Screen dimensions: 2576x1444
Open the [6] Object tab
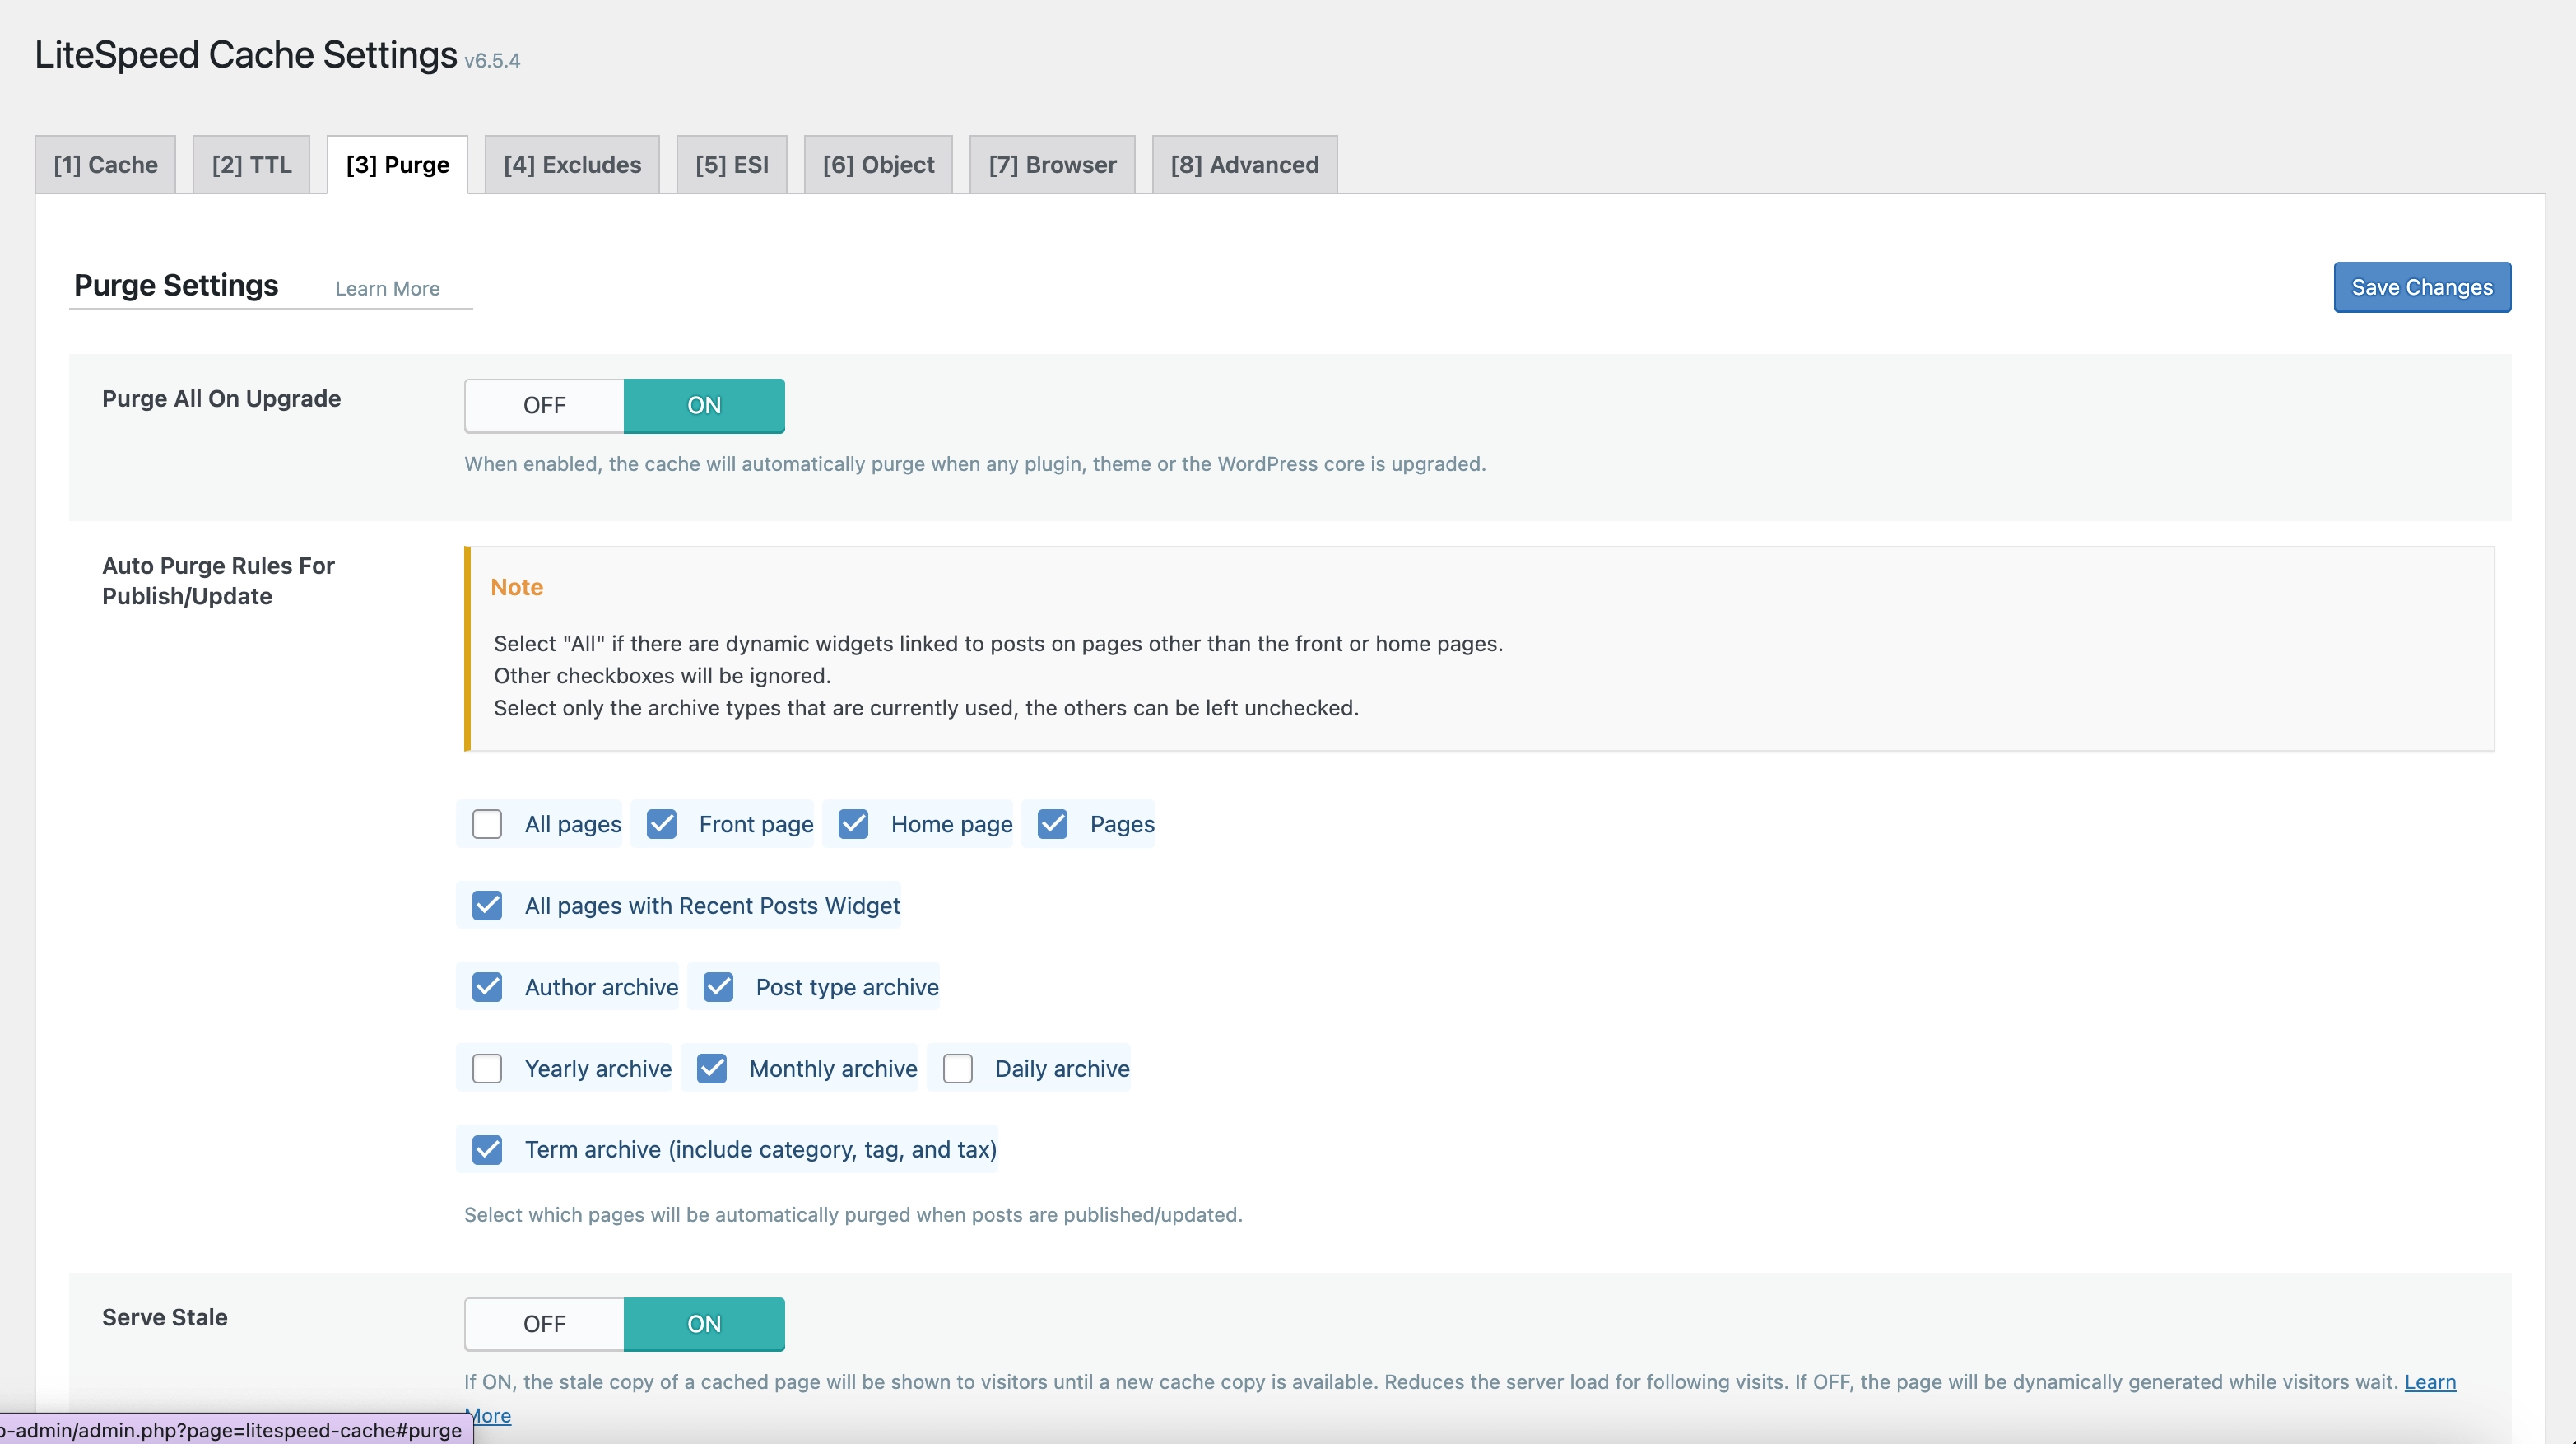click(x=878, y=164)
